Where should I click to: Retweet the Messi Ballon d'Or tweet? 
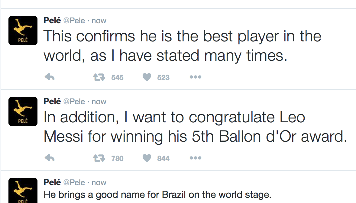pos(99,158)
